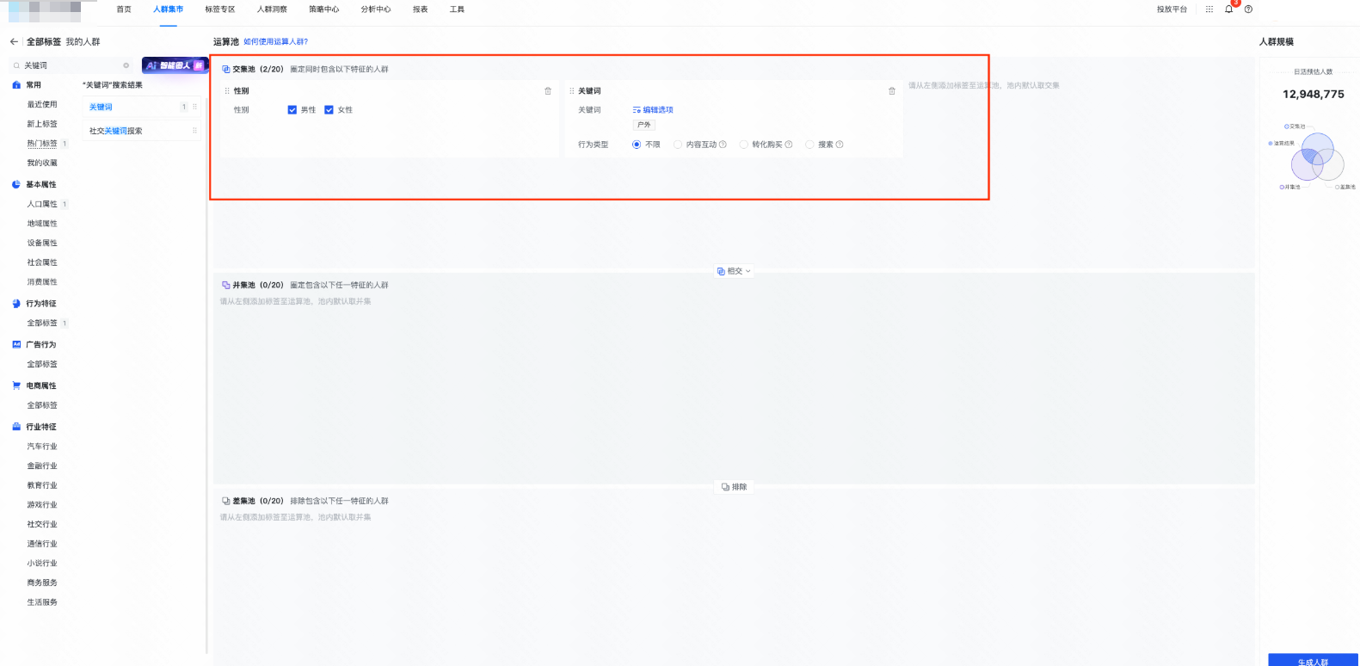Open the 智能圈人 AI banner
This screenshot has width=1360, height=666.
(x=175, y=65)
